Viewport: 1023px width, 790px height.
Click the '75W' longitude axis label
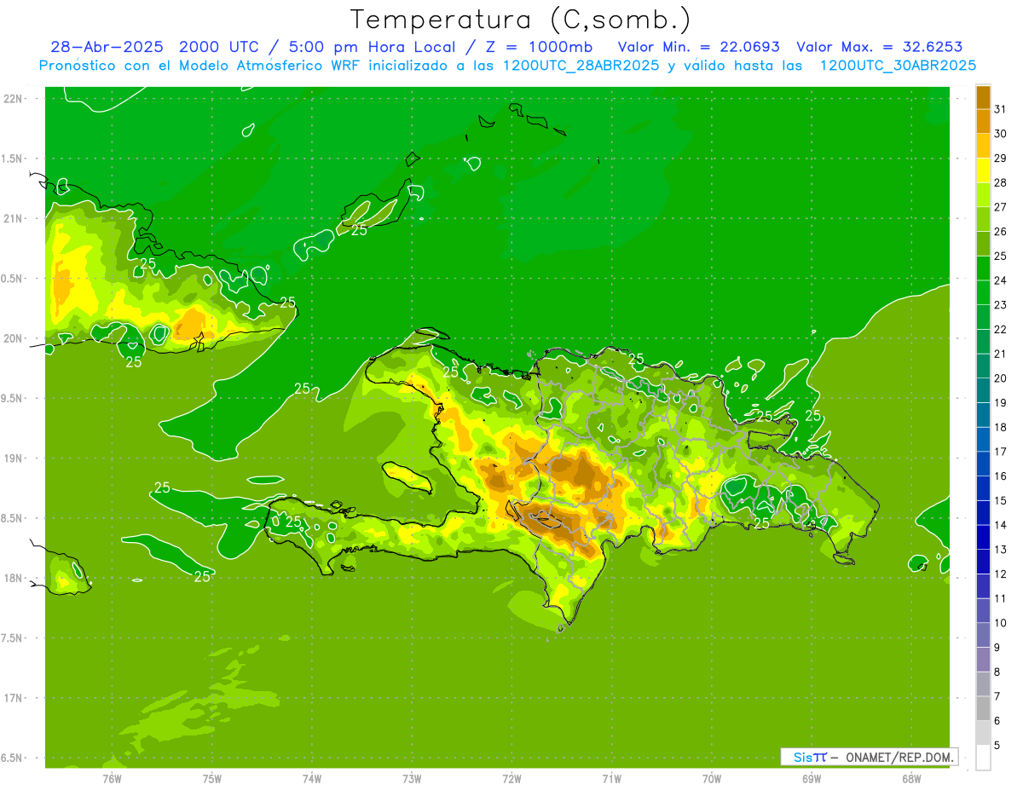tap(212, 778)
